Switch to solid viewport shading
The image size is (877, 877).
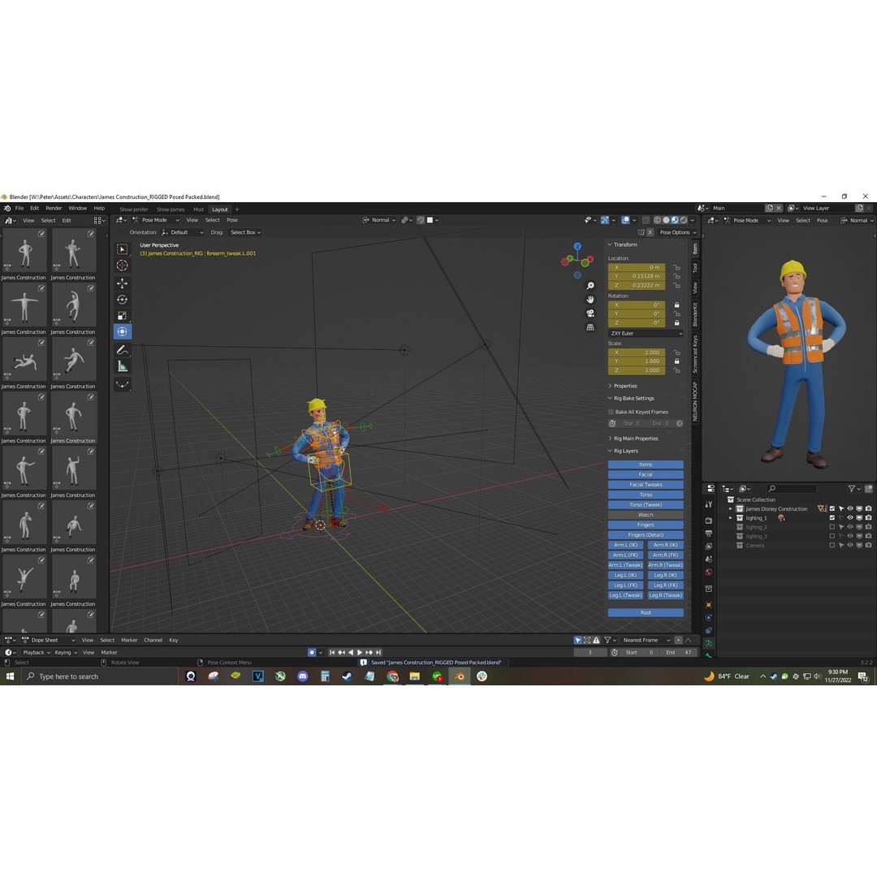click(x=666, y=220)
